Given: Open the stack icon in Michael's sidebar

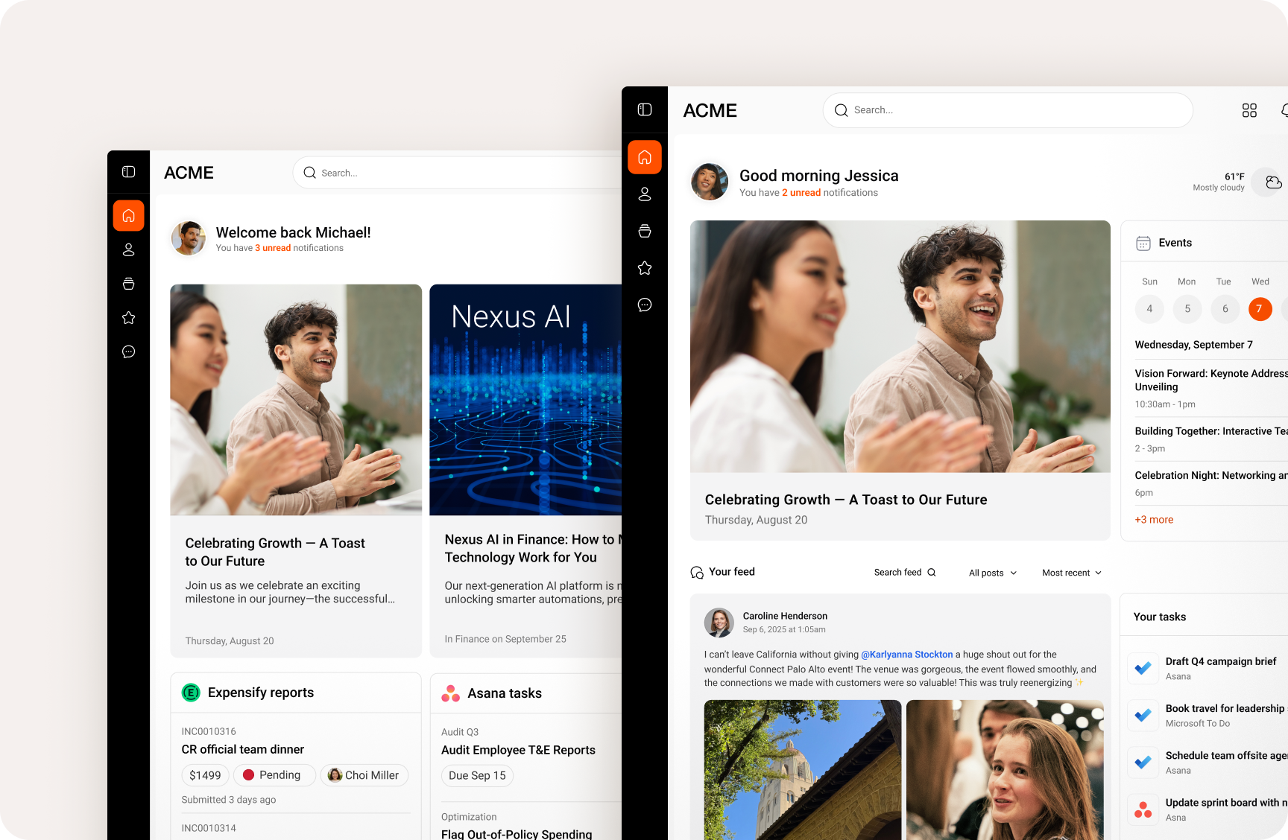Looking at the screenshot, I should [128, 284].
